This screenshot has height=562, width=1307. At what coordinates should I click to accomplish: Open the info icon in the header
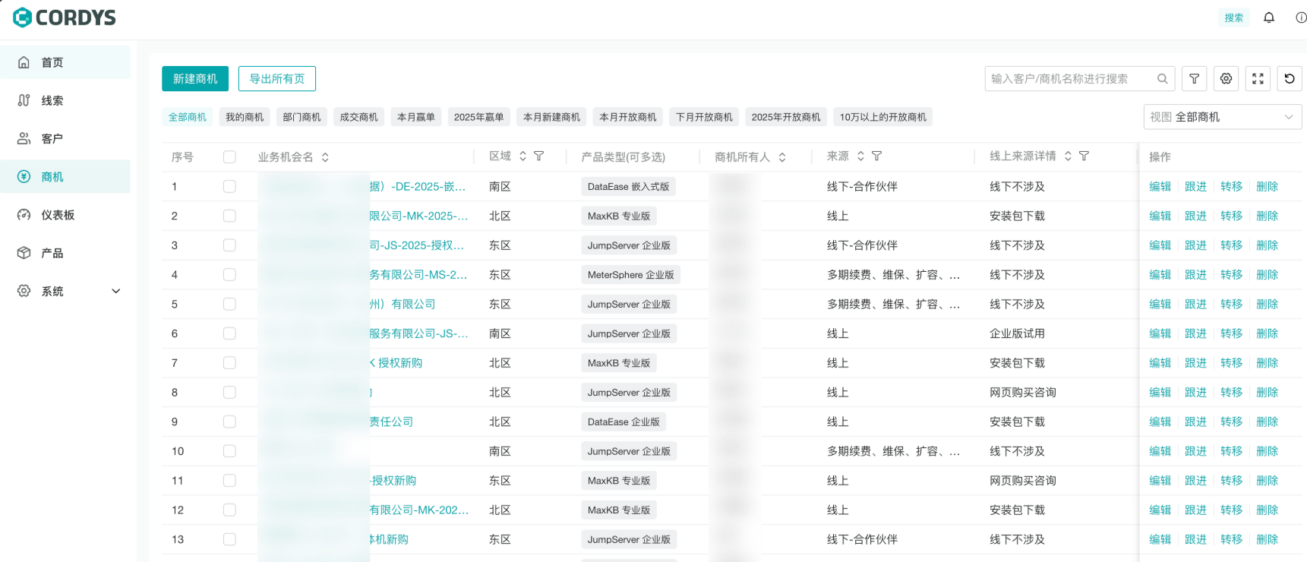(x=1301, y=17)
